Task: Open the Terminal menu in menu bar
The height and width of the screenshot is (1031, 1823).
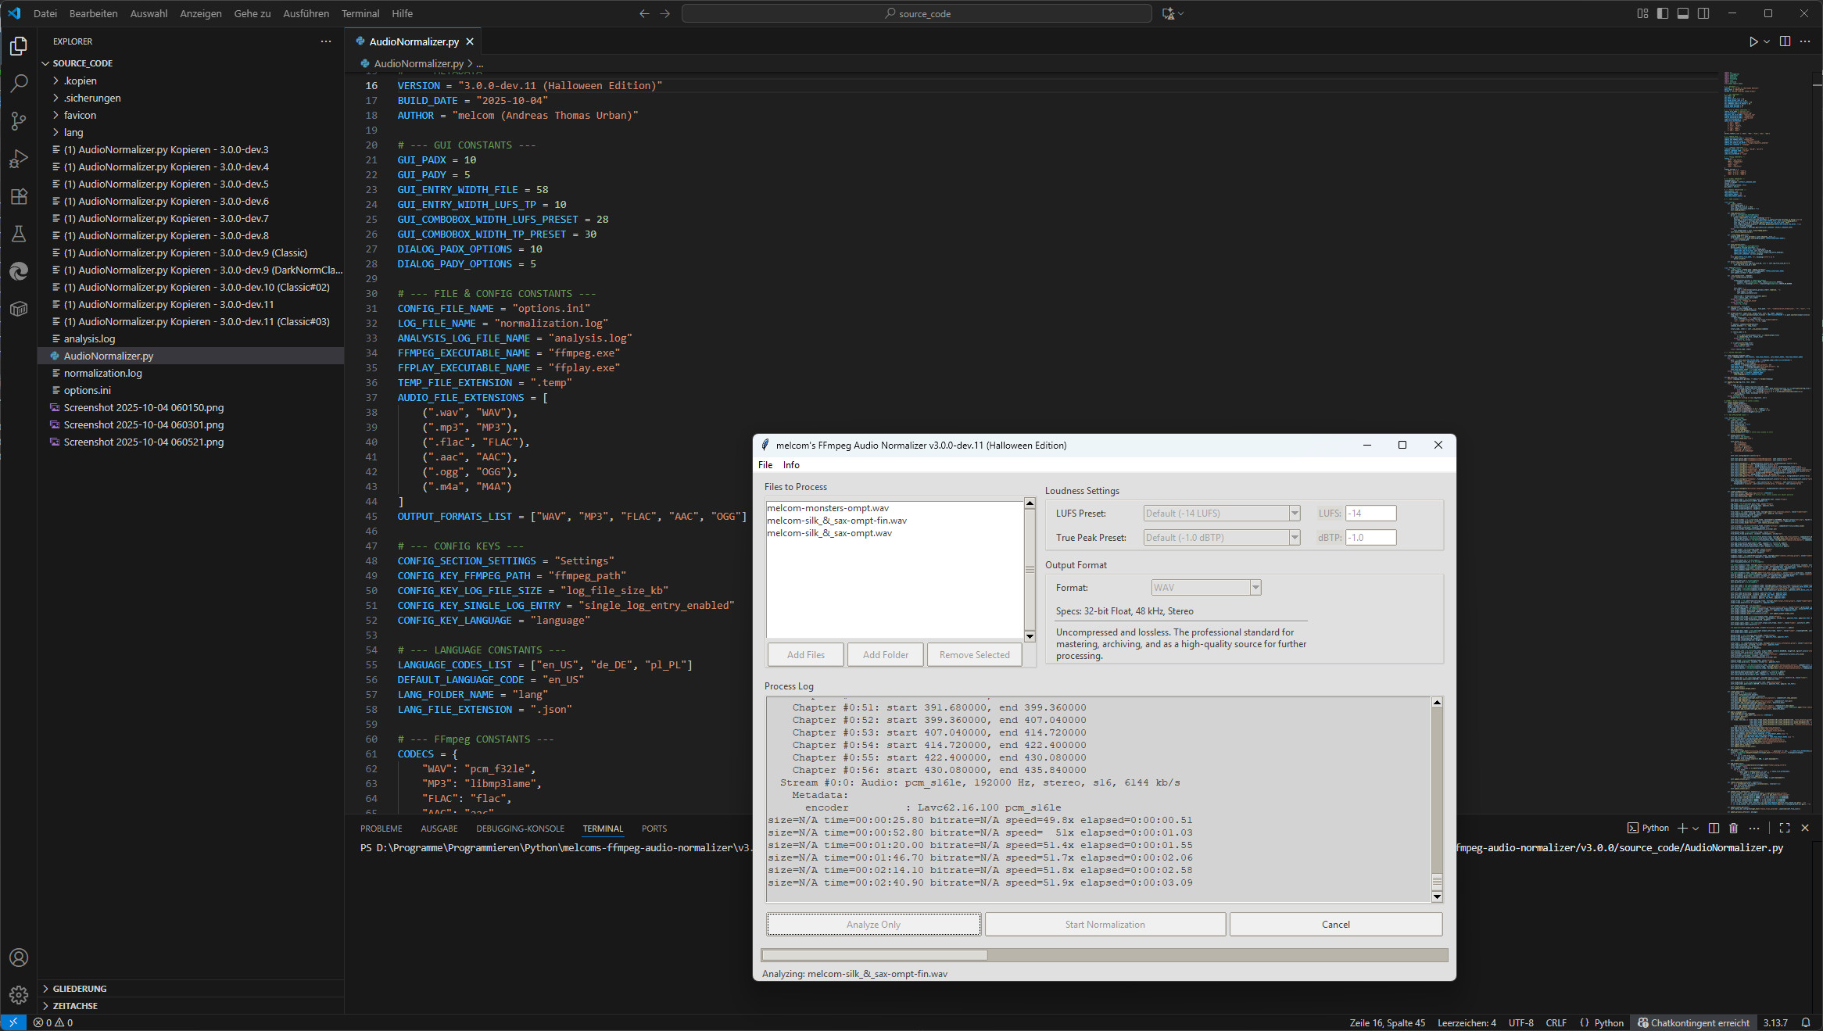Action: 360,13
